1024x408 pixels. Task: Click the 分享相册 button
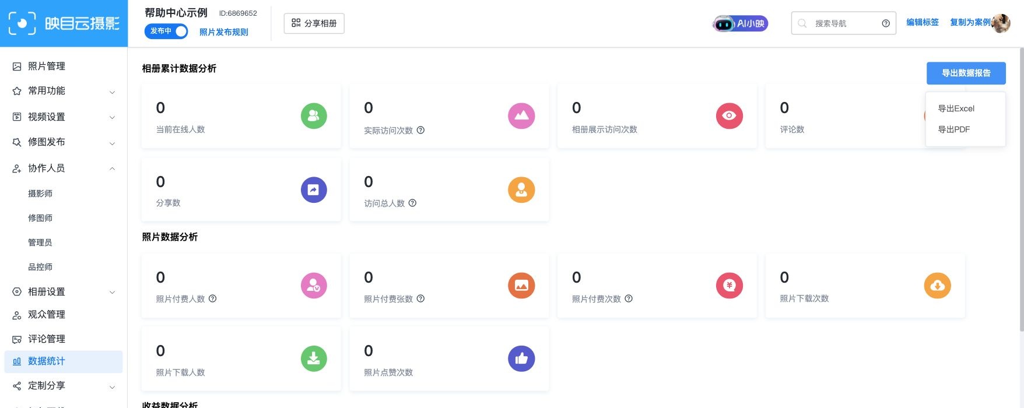pyautogui.click(x=314, y=23)
